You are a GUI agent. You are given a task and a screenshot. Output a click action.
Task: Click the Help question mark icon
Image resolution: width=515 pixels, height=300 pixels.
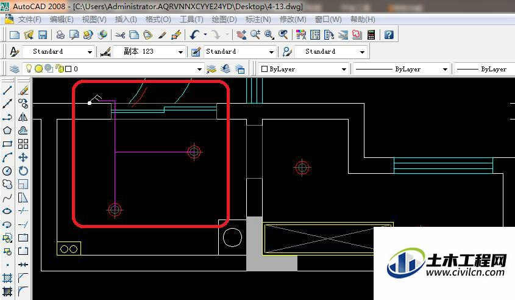[x=389, y=35]
